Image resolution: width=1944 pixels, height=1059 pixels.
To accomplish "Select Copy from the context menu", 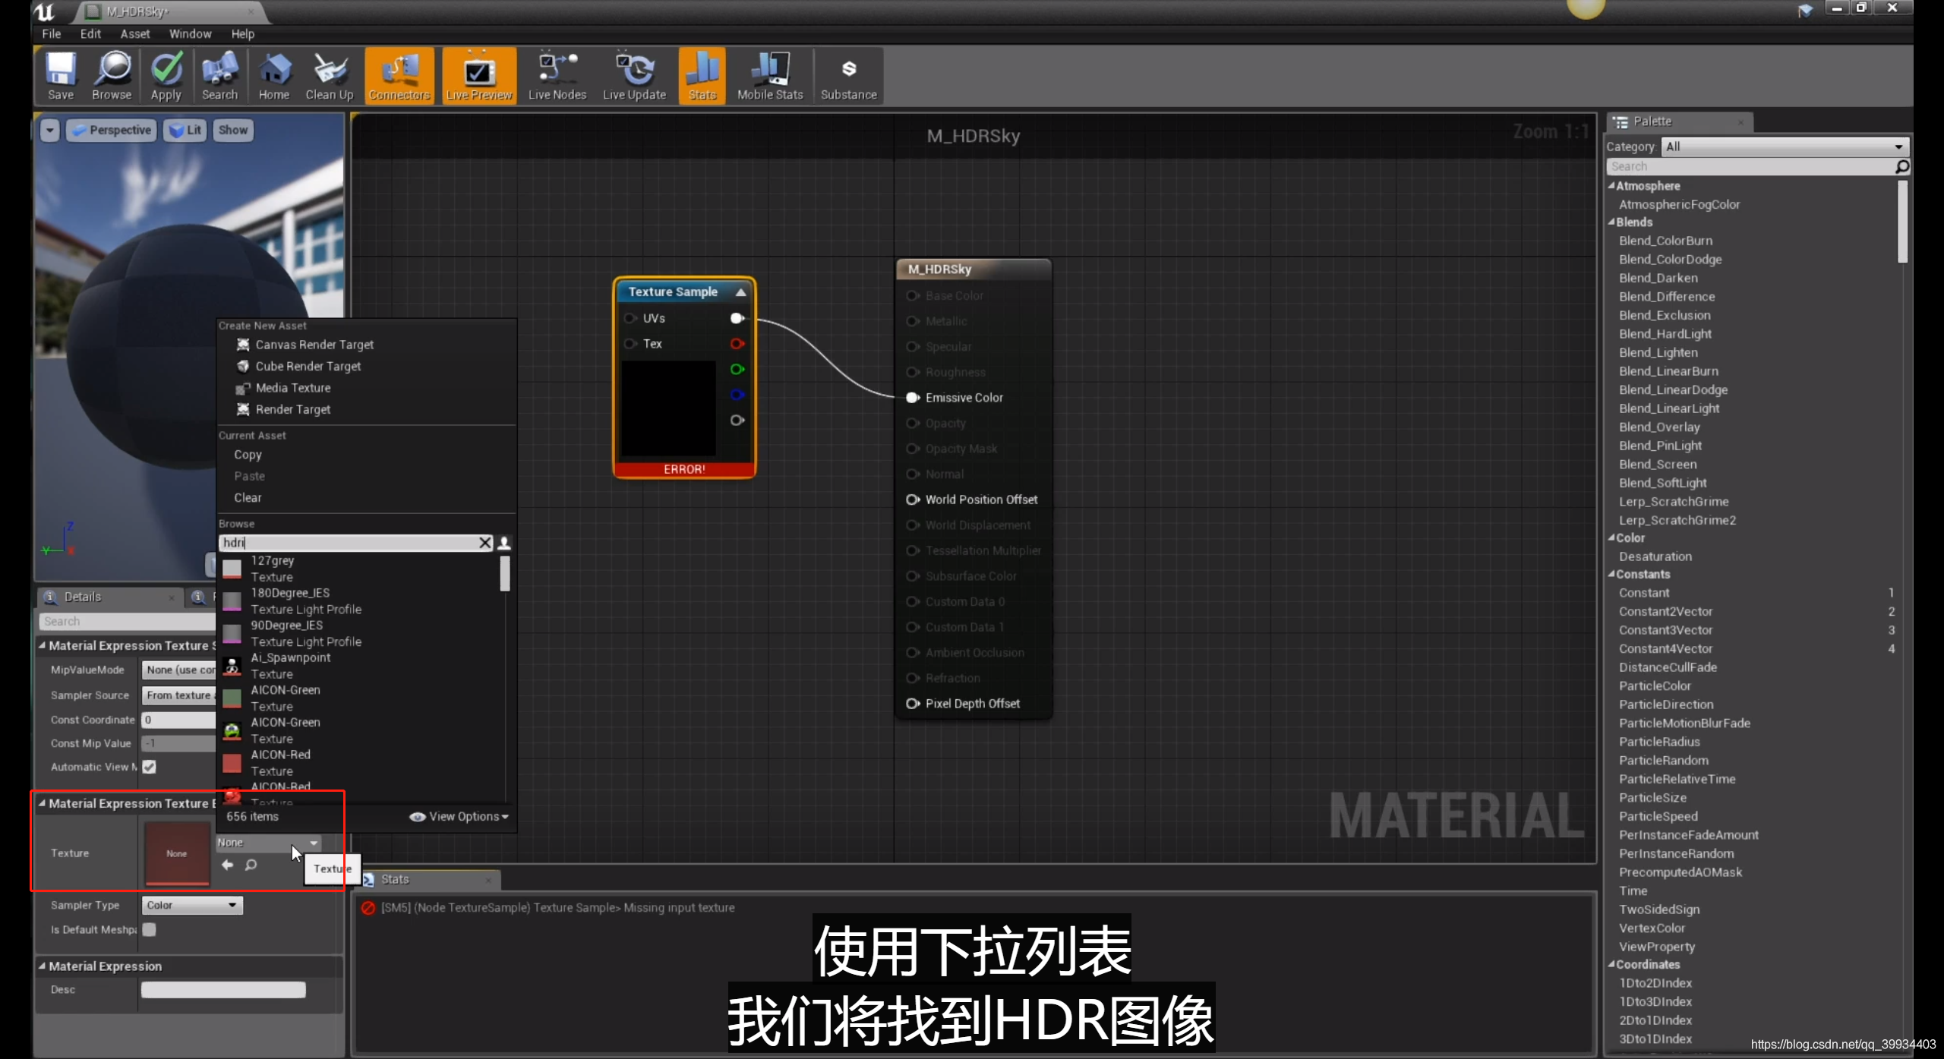I will click(247, 454).
